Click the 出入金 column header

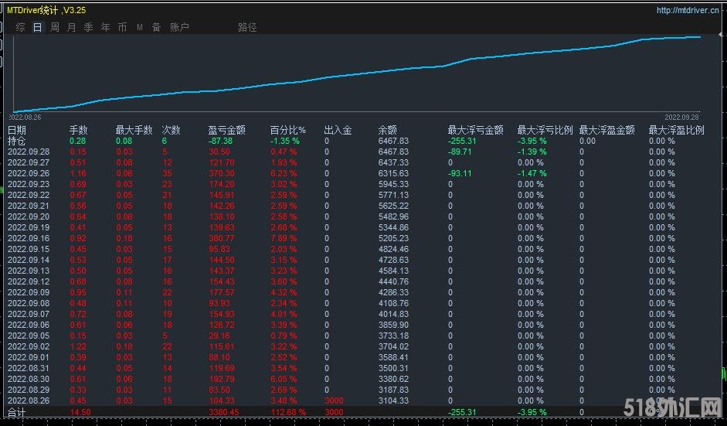(338, 130)
